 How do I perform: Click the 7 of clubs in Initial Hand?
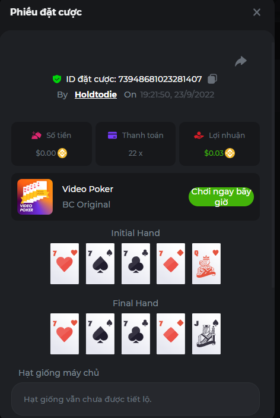tap(136, 263)
